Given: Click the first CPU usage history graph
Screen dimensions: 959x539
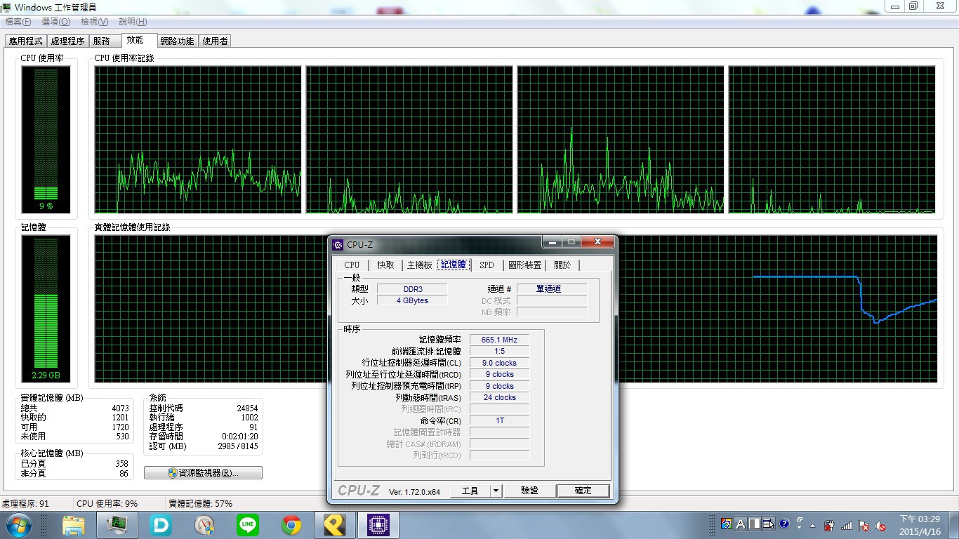Looking at the screenshot, I should click(x=198, y=140).
